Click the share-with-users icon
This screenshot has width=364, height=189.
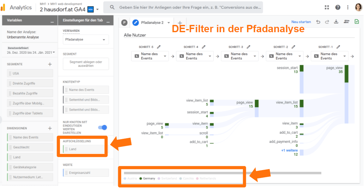[346, 21]
